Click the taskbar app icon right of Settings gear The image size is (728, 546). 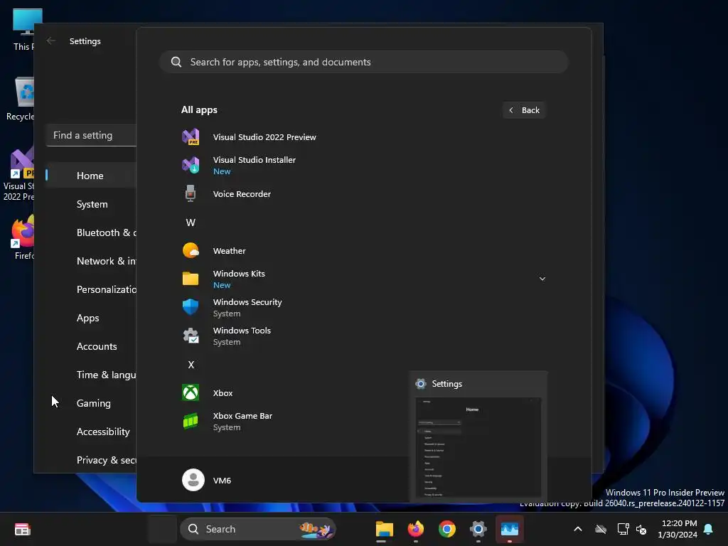509,529
